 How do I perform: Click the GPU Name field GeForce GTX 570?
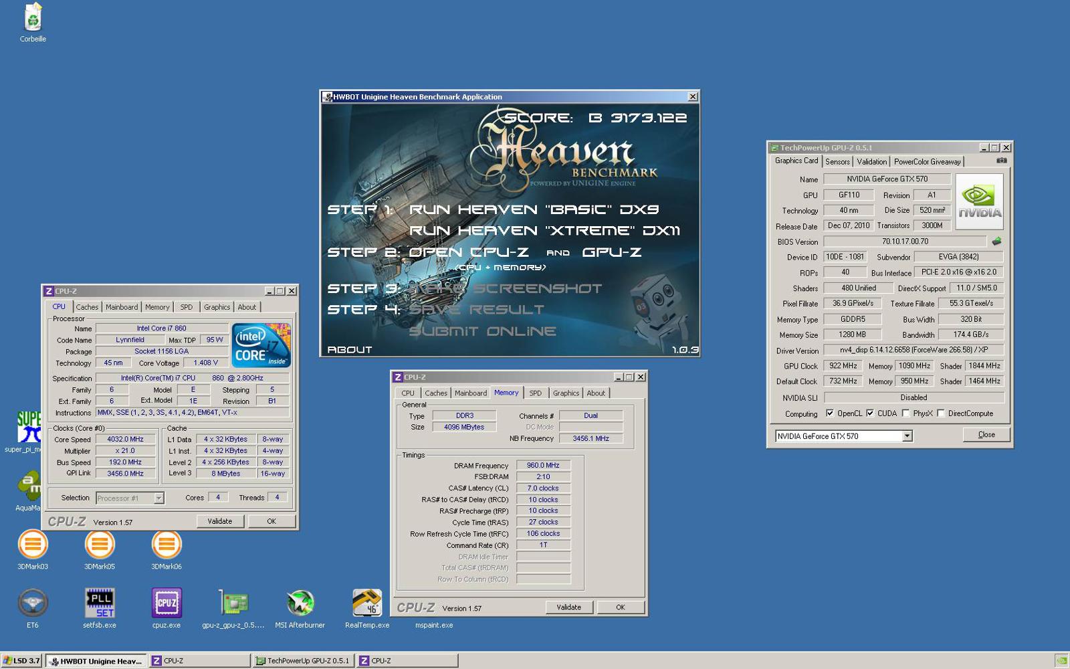(887, 179)
